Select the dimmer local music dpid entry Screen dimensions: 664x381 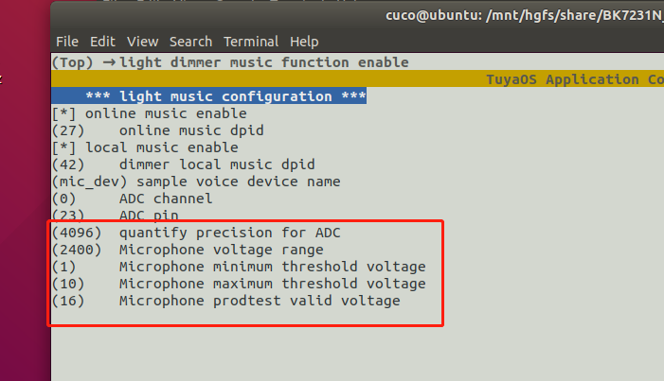[x=184, y=165]
